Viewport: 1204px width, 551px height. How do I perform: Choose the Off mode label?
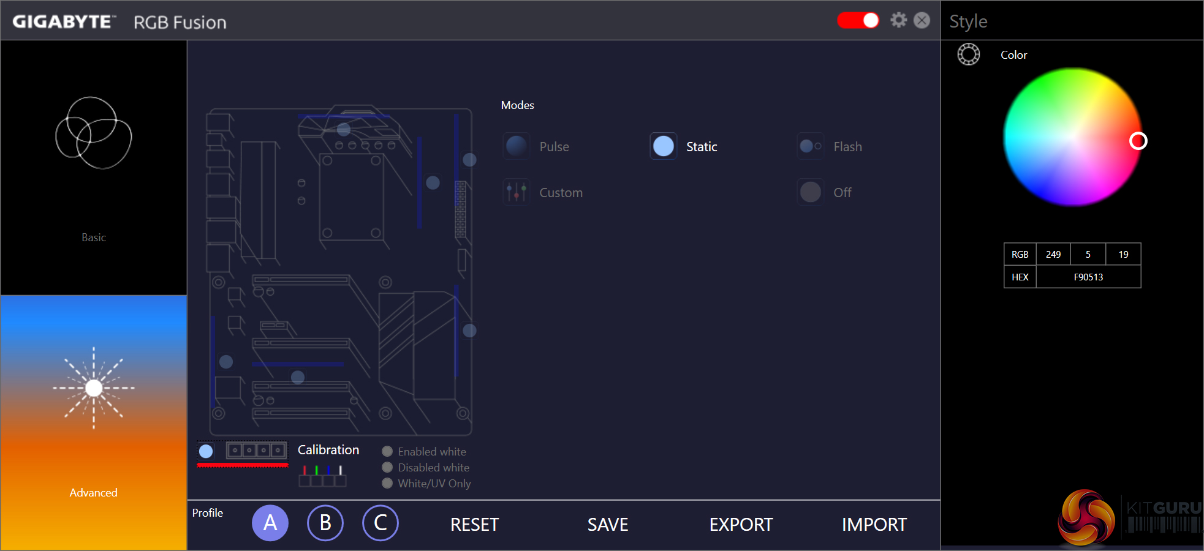pos(842,193)
